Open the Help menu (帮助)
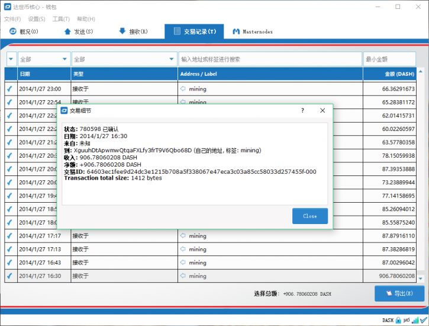 [86, 19]
